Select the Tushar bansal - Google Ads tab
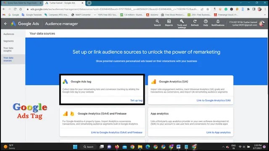Image resolution: width=269 pixels, height=151 pixels. pos(62,3)
